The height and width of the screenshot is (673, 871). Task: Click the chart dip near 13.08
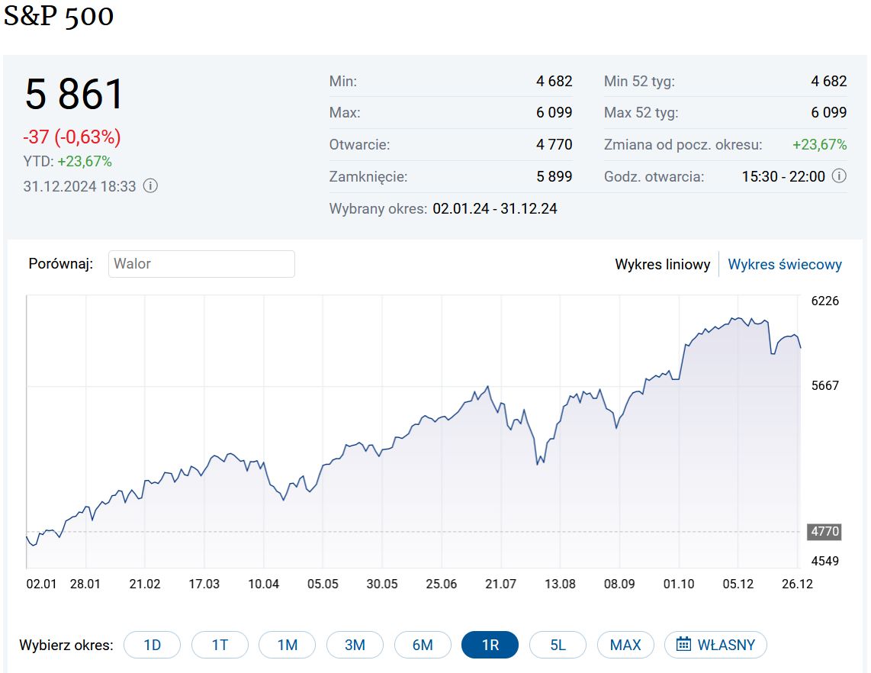[538, 464]
